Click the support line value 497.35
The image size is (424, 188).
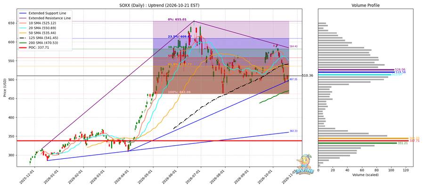(x=294, y=79)
